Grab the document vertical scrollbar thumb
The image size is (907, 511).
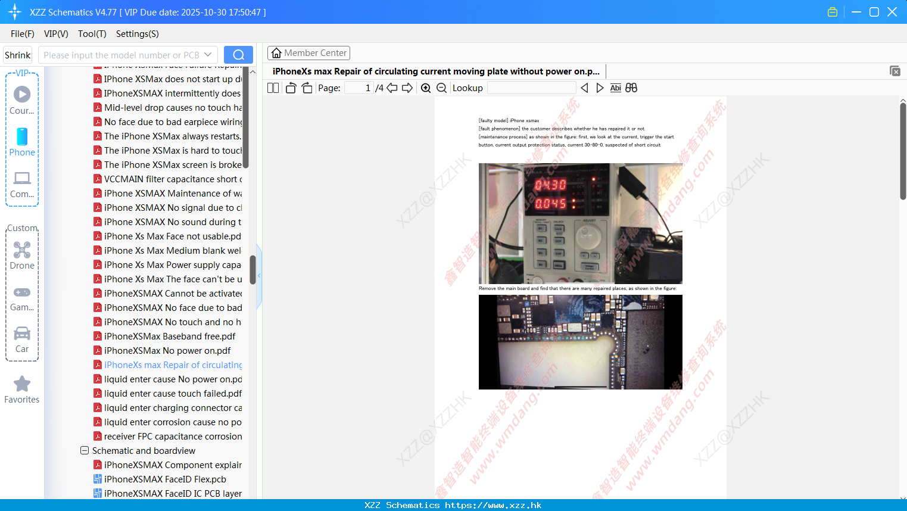click(x=903, y=151)
